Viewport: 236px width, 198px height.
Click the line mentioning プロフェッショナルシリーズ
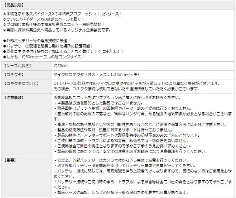click(63, 14)
